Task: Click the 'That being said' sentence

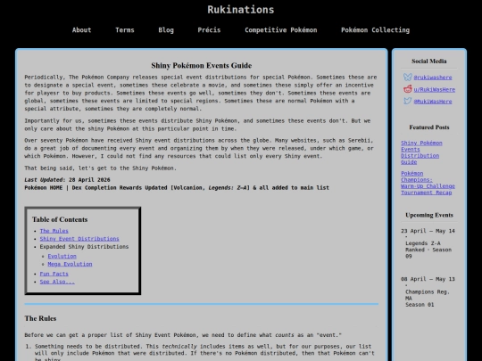Action: [101, 168]
